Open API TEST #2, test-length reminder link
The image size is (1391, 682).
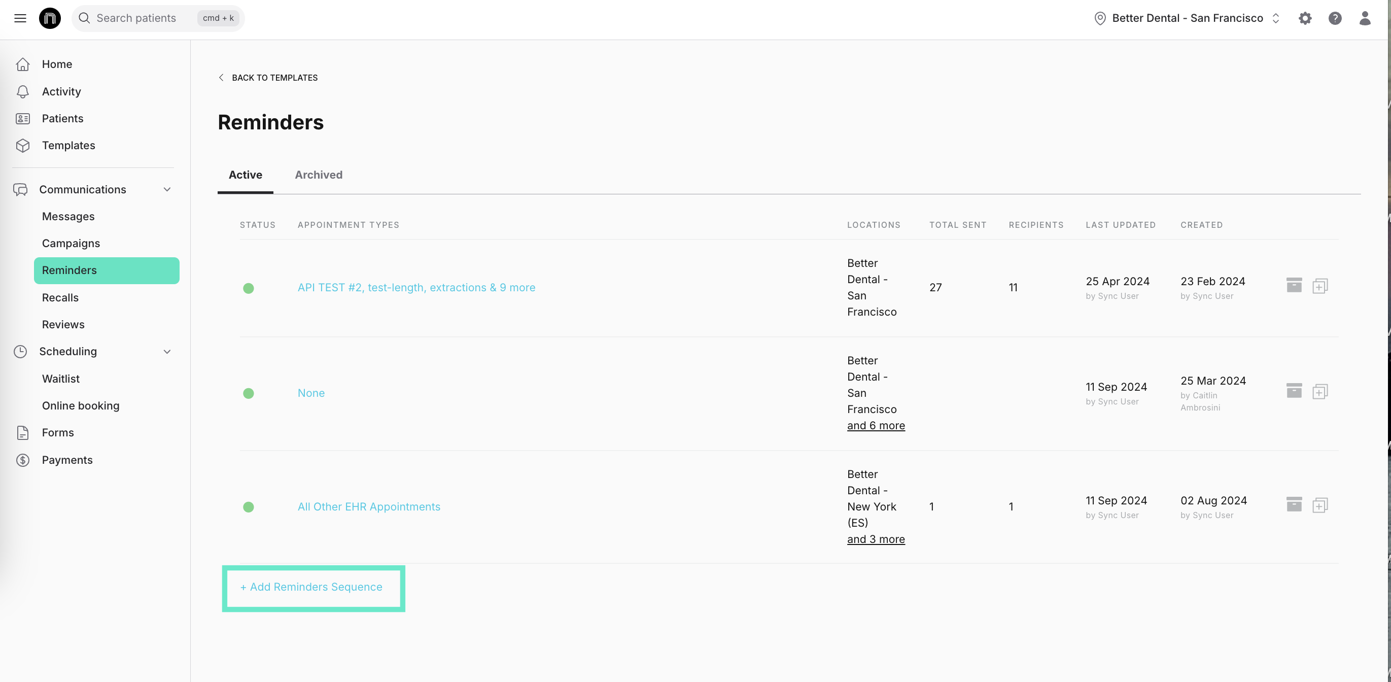[x=416, y=288]
